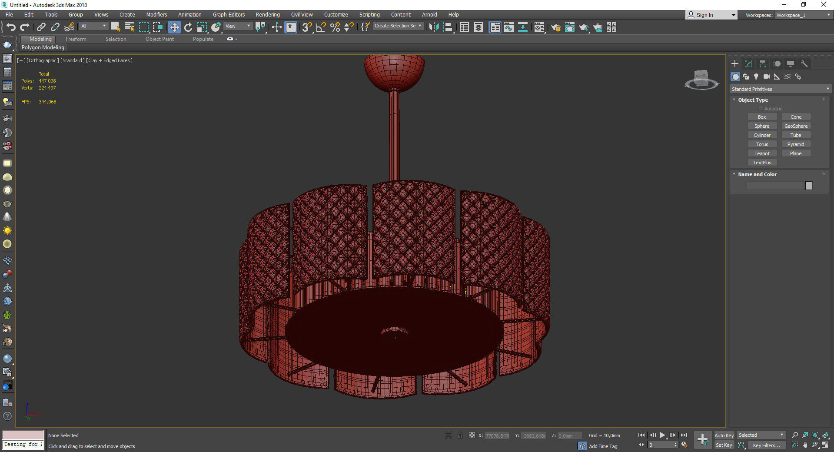
Task: Select the Select and Scale tool
Action: tap(202, 27)
